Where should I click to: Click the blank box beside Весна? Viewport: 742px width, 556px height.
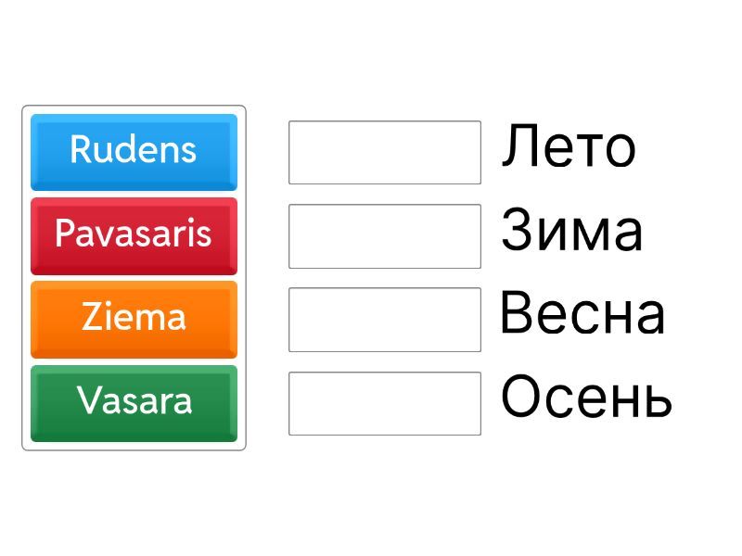point(384,320)
